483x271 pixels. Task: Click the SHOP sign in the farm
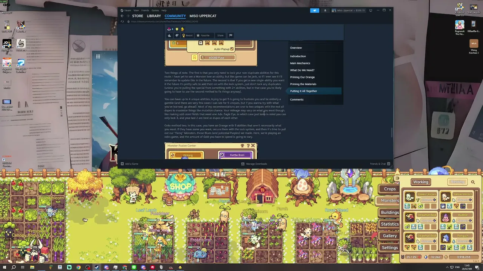181,186
